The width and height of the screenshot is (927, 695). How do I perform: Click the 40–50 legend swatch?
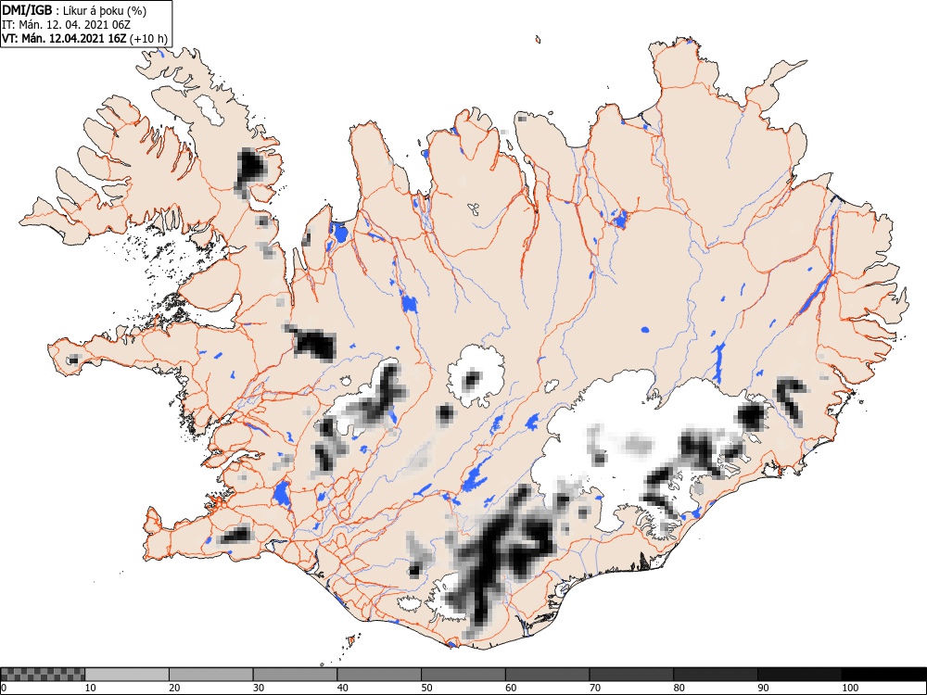379,674
